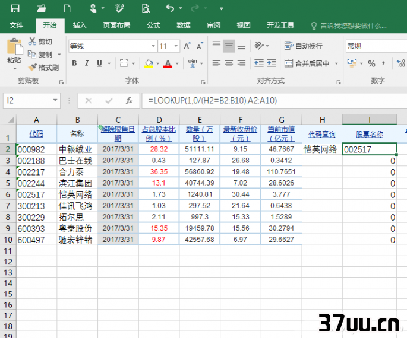Screen dimensions: 407x338
Task: Select Bottom Align icon
Action: pyautogui.click(x=241, y=47)
